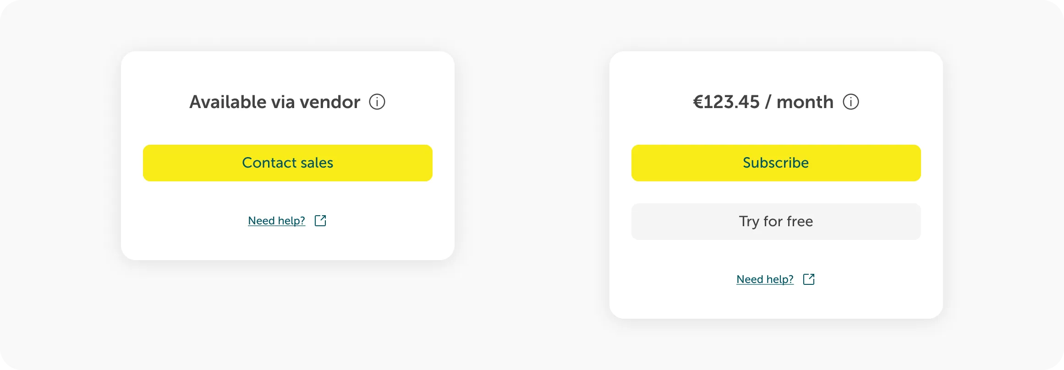This screenshot has width=1064, height=370.
Task: Start a trial with "Try for free"
Action: (776, 222)
